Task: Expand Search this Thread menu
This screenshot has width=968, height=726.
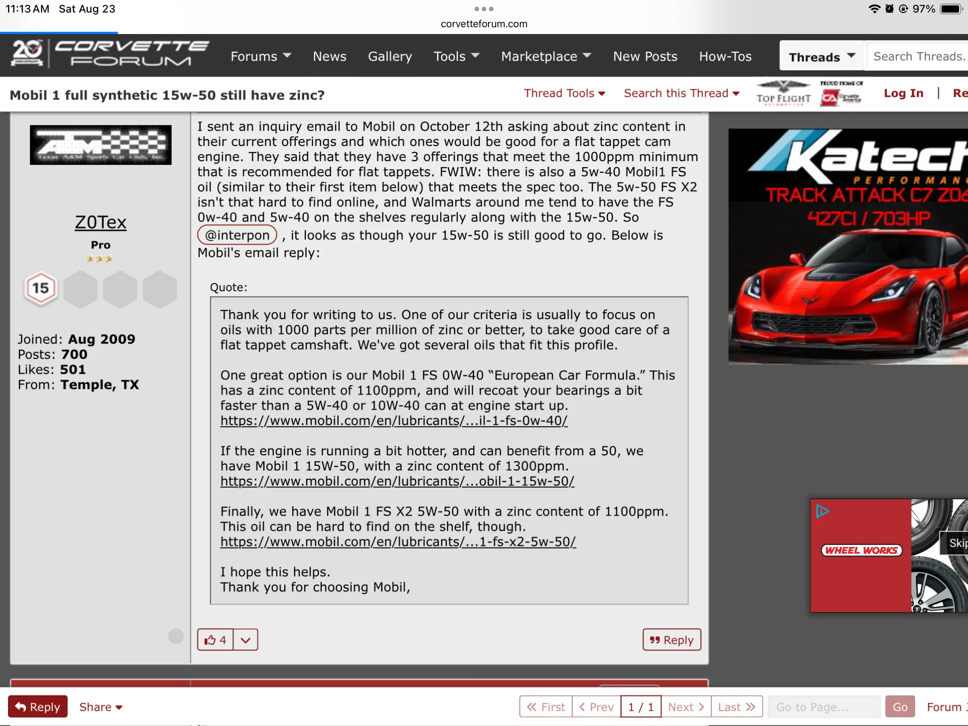Action: click(x=681, y=93)
